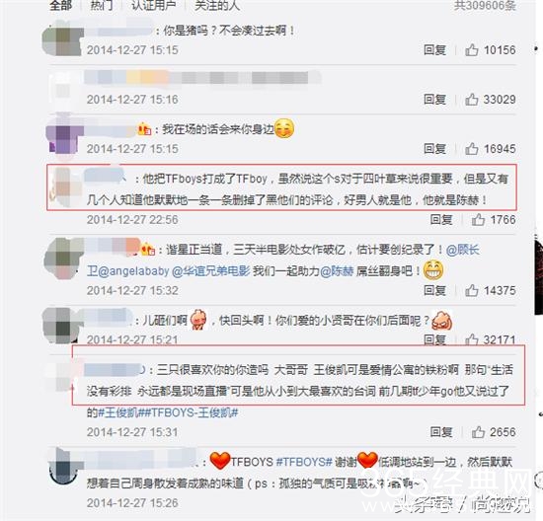Switch to the 热门 comments tab
The width and height of the screenshot is (543, 521).
[x=102, y=5]
